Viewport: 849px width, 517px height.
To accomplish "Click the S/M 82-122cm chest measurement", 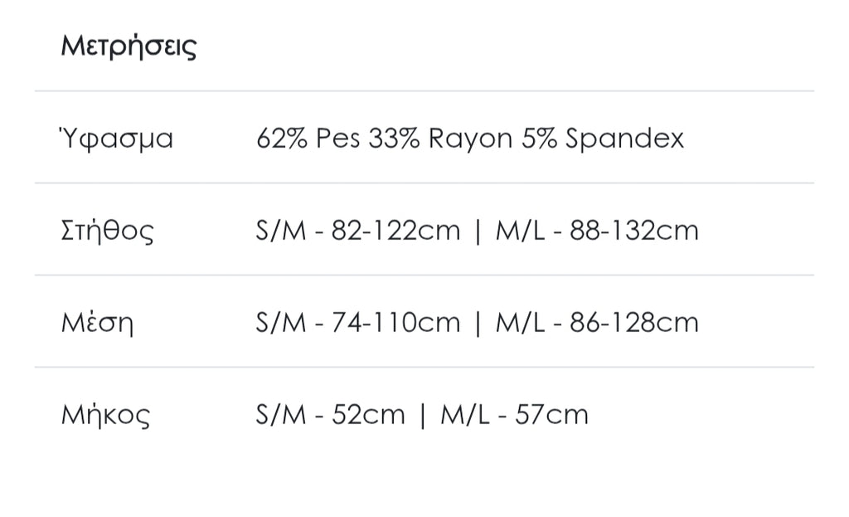I will click(x=357, y=230).
